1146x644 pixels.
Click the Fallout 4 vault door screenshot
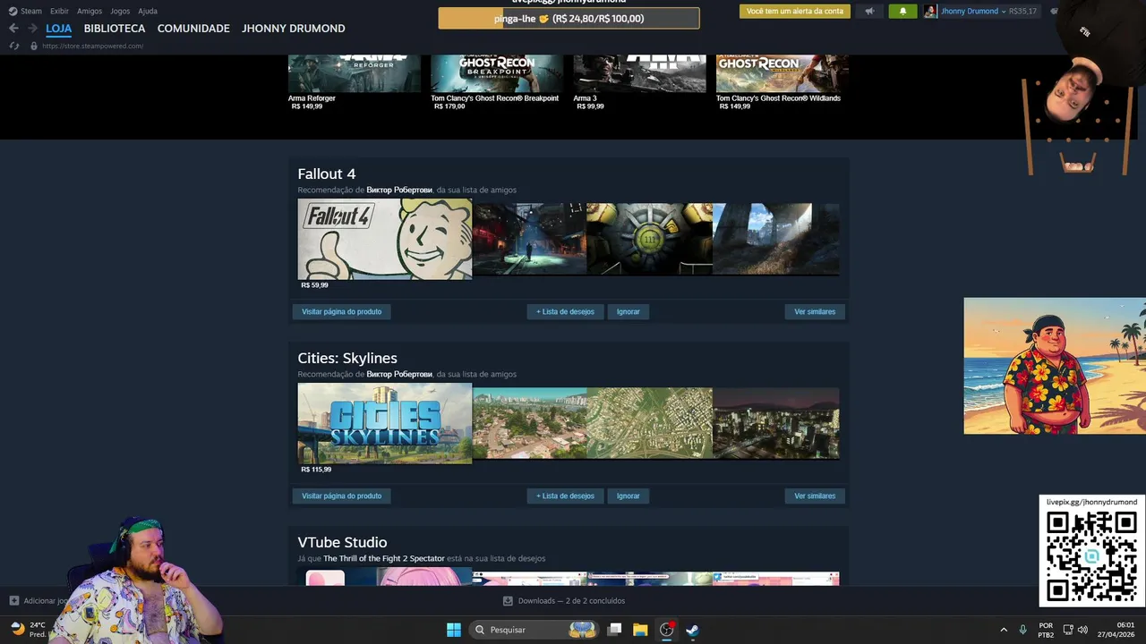pyautogui.click(x=650, y=239)
